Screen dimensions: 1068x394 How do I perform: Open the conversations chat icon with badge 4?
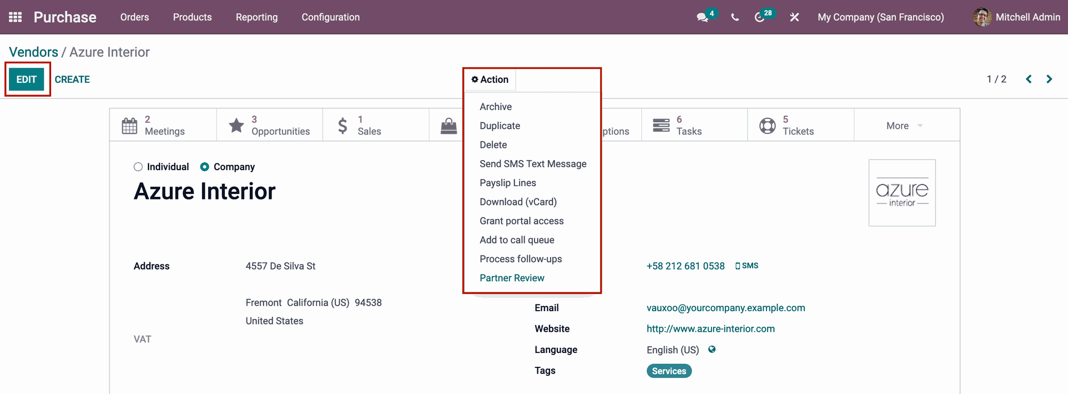pos(703,17)
